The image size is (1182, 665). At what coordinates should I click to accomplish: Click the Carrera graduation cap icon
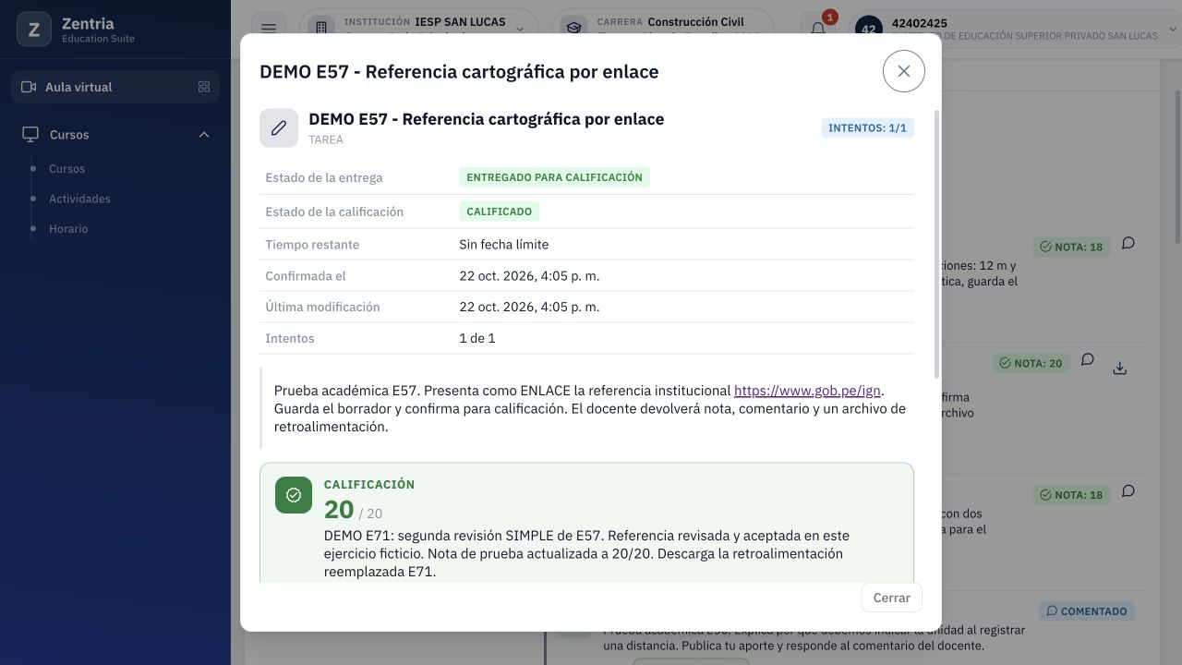[573, 29]
